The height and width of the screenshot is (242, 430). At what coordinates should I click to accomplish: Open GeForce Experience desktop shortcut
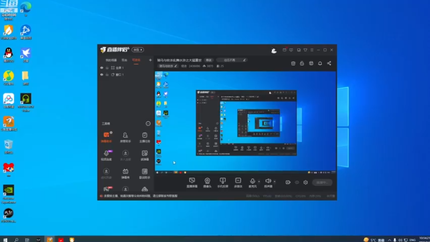click(9, 194)
